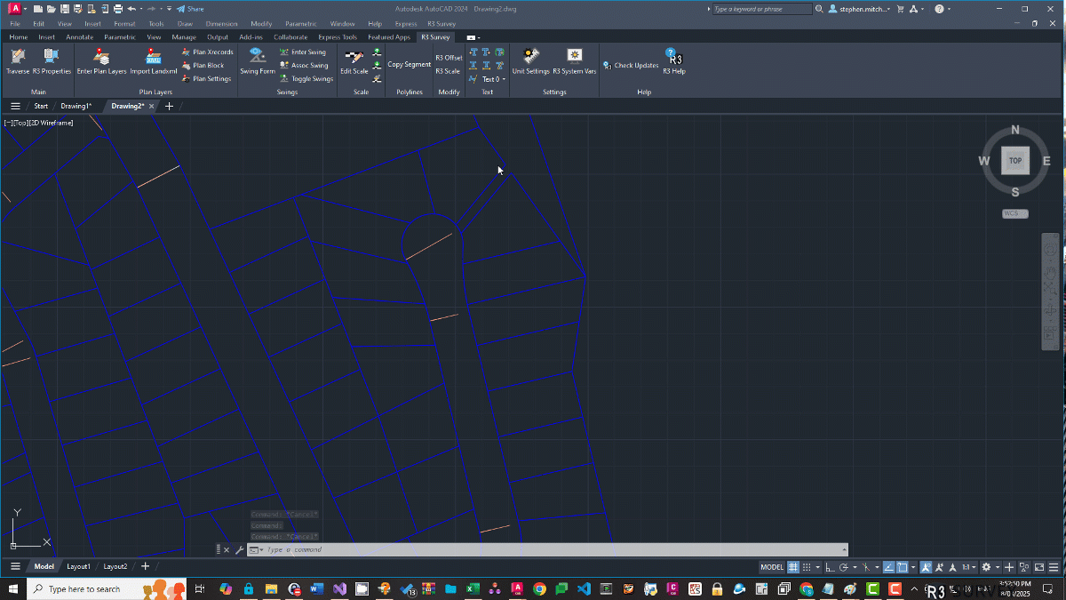
Task: Open R3 Help
Action: (x=672, y=60)
